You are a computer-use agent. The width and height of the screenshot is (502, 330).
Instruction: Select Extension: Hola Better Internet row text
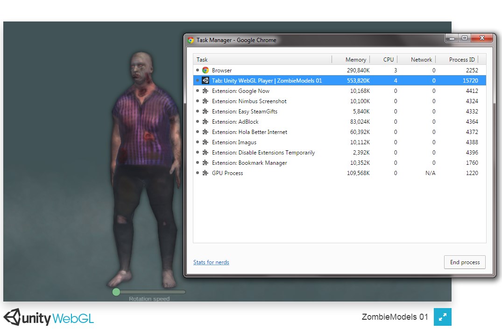(x=249, y=132)
